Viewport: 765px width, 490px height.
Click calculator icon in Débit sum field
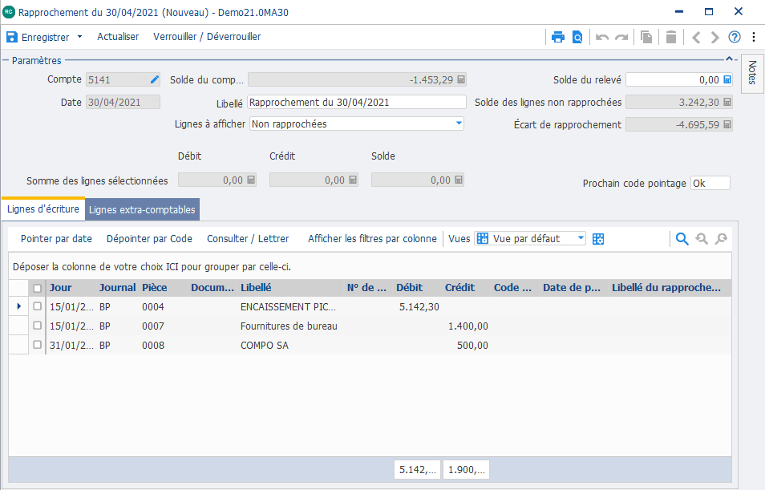pos(251,180)
